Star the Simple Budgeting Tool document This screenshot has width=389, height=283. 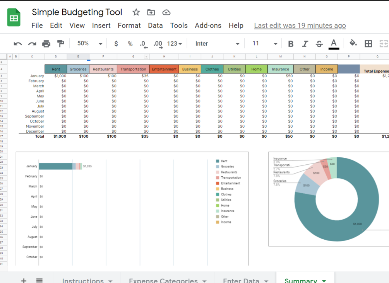click(x=136, y=12)
